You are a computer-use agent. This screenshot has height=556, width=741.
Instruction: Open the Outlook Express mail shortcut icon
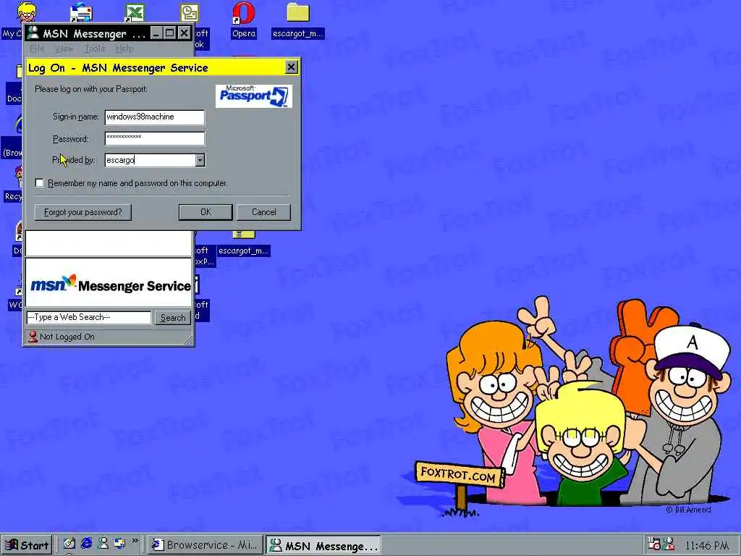81,12
